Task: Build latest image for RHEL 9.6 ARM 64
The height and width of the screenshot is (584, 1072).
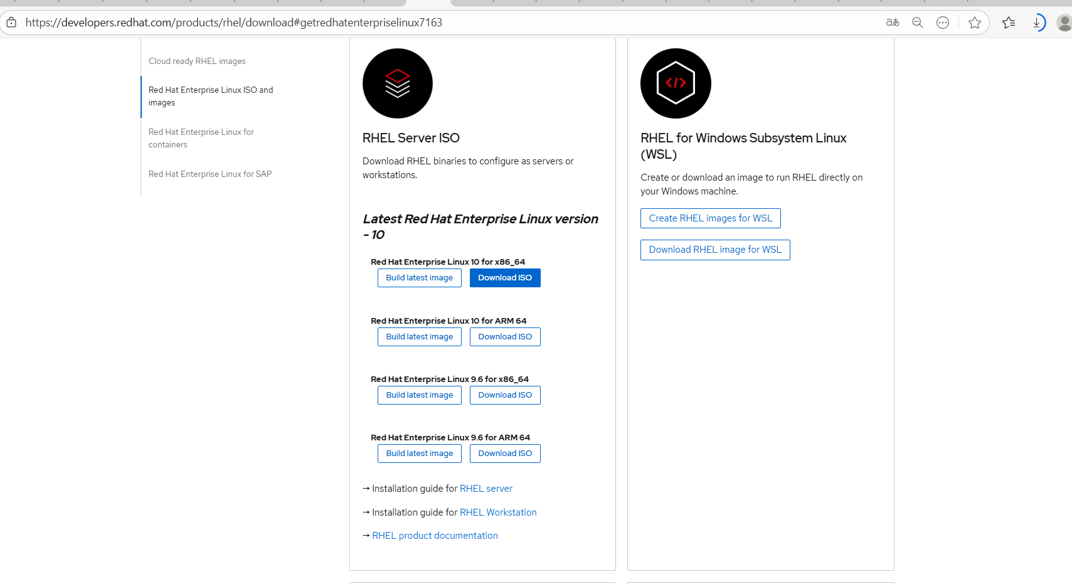Action: (420, 454)
